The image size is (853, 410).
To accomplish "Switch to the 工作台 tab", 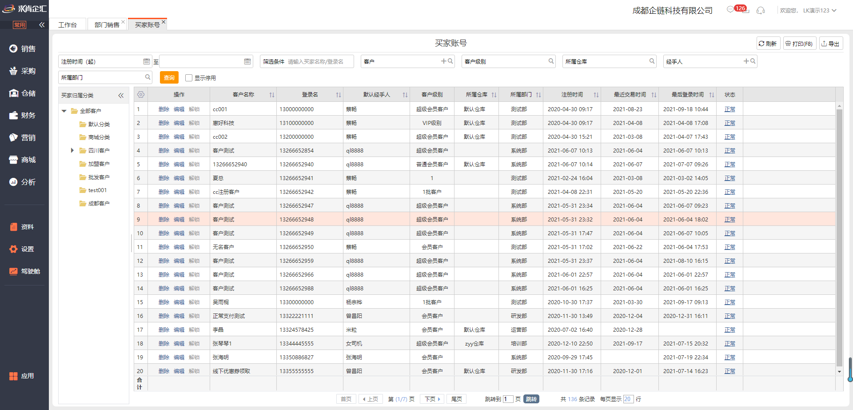I will point(68,25).
